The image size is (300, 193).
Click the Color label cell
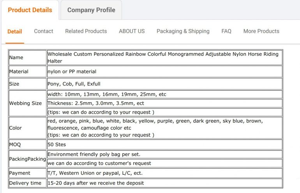[x=16, y=128]
